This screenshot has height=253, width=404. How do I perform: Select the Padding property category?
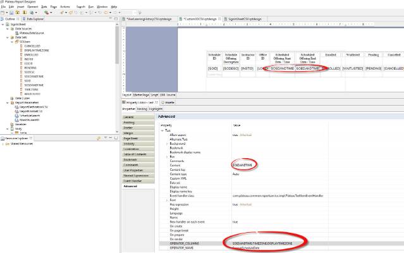tap(129, 122)
